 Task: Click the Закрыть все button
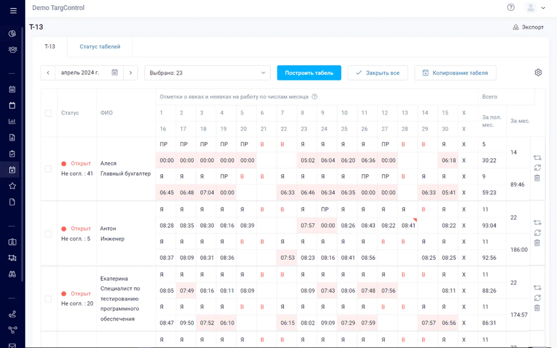coord(377,73)
